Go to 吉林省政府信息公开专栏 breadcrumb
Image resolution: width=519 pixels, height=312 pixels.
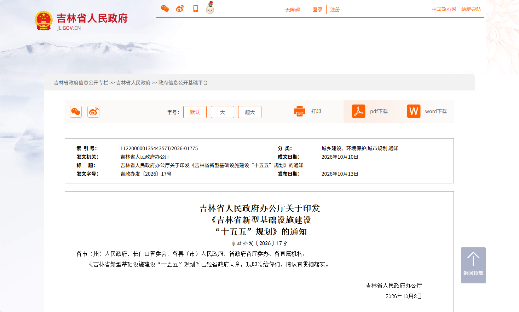point(81,83)
